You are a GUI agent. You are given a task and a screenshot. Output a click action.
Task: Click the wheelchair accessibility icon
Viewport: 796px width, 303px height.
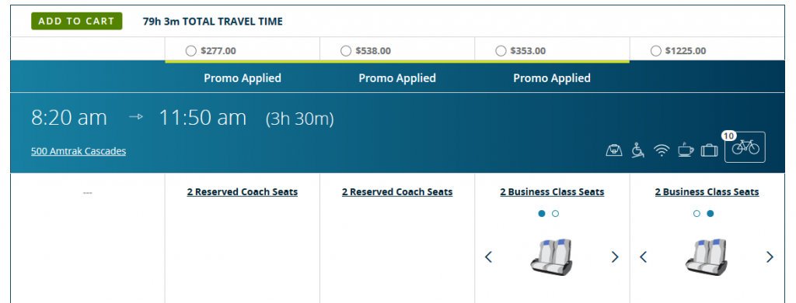[637, 150]
